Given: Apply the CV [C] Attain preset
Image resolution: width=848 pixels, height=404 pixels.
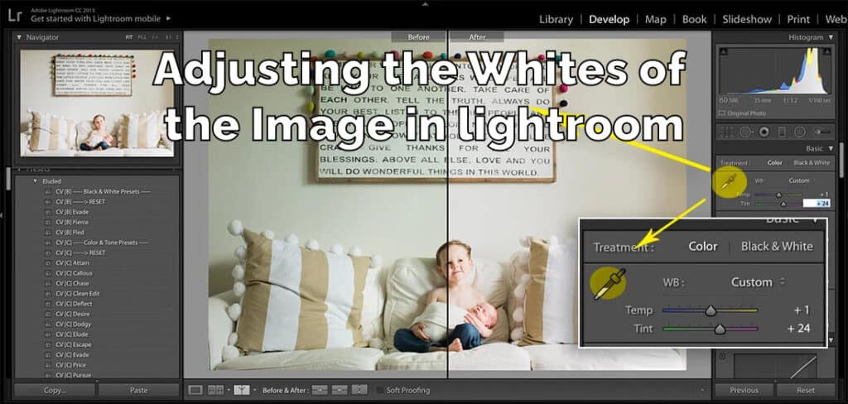Looking at the screenshot, I should pos(73,262).
